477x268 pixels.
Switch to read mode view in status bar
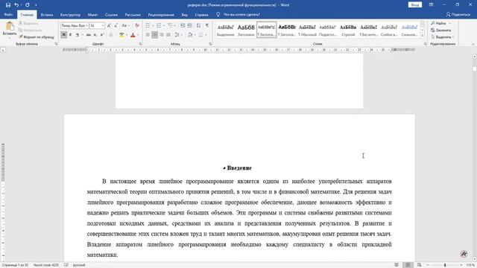point(397,265)
